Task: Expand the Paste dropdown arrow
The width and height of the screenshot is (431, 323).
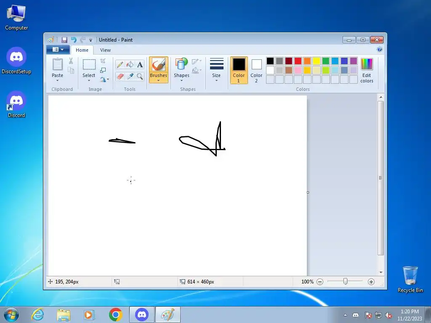Action: (57, 80)
